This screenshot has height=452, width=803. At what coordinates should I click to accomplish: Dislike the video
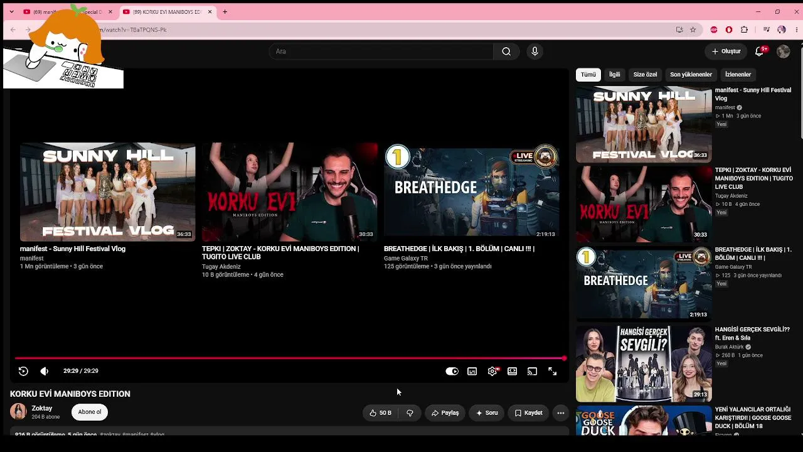[410, 412]
